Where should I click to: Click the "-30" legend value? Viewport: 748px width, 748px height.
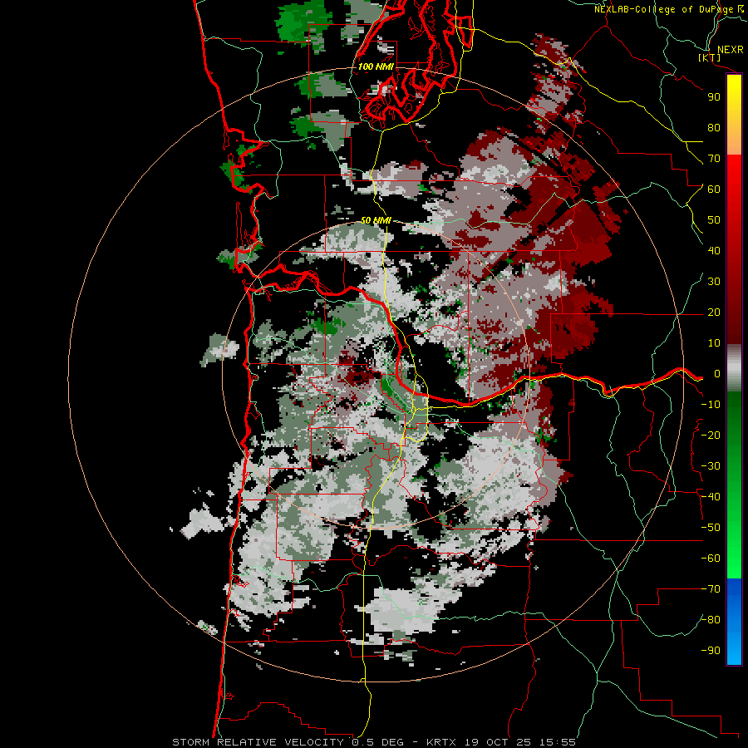(x=711, y=466)
